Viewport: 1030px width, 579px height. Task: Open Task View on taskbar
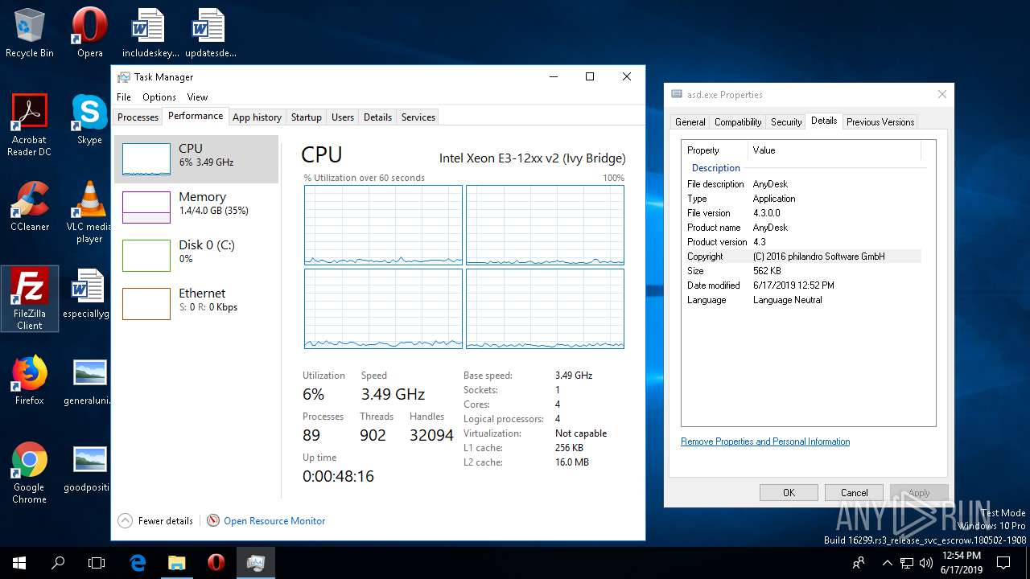[97, 563]
